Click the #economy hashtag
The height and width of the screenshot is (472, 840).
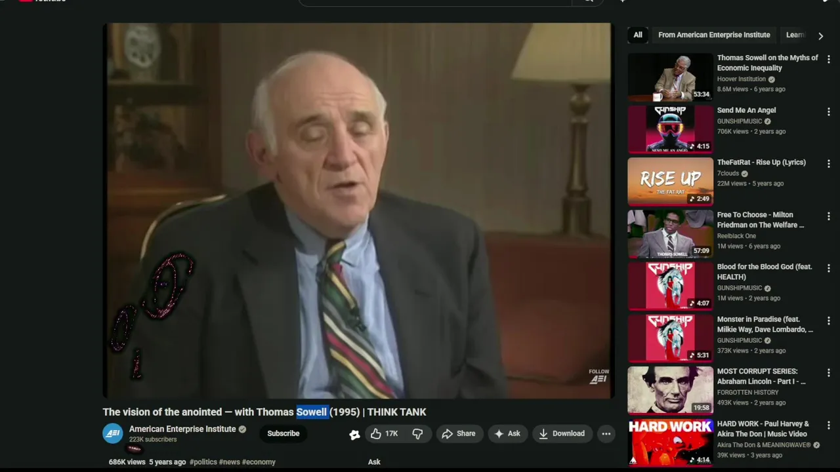pyautogui.click(x=259, y=462)
